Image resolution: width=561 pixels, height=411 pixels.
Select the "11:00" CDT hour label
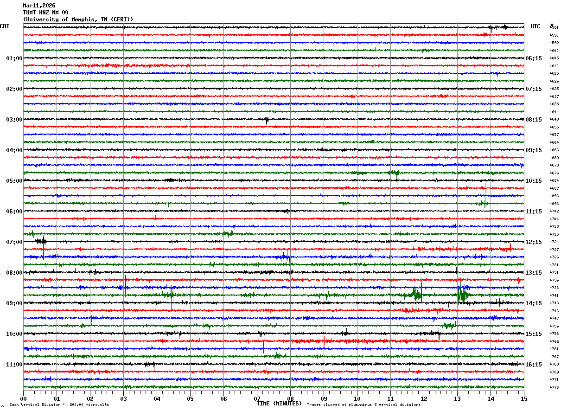14,365
